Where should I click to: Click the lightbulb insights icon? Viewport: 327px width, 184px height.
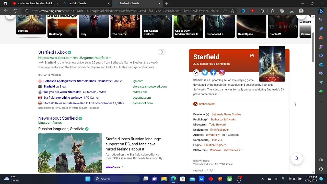click(x=161, y=52)
